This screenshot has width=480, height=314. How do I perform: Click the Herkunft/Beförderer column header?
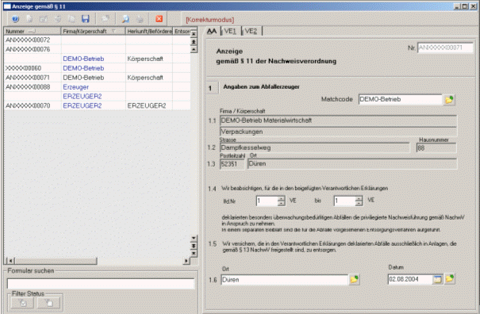tap(149, 31)
